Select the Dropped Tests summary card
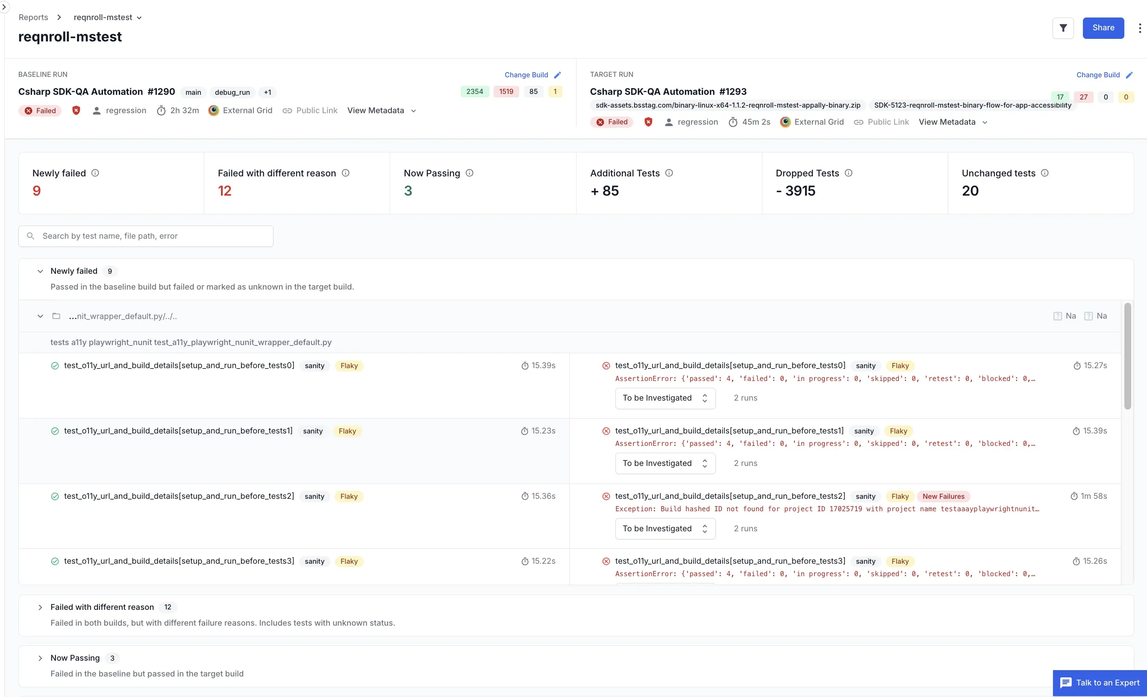Image resolution: width=1147 pixels, height=697 pixels. point(855,183)
